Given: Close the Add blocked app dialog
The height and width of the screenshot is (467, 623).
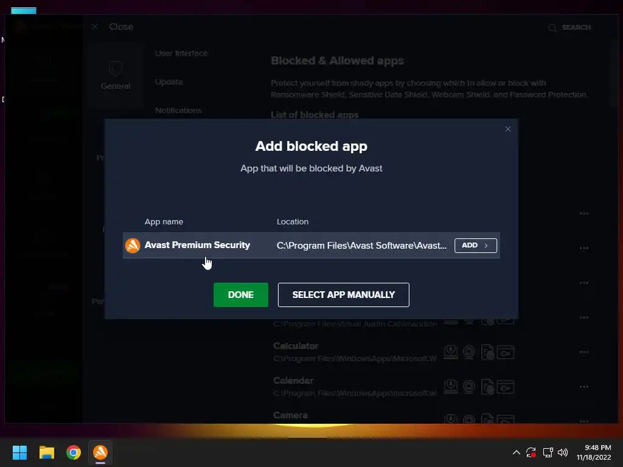Looking at the screenshot, I should 508,129.
